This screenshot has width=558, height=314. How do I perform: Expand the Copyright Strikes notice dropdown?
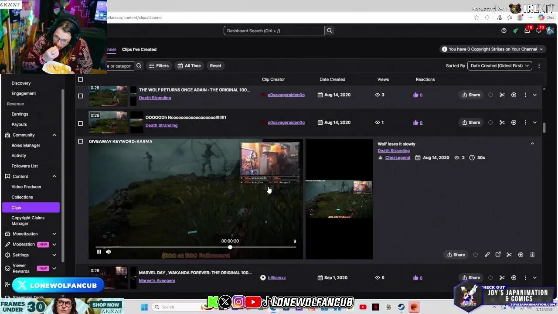[493, 49]
